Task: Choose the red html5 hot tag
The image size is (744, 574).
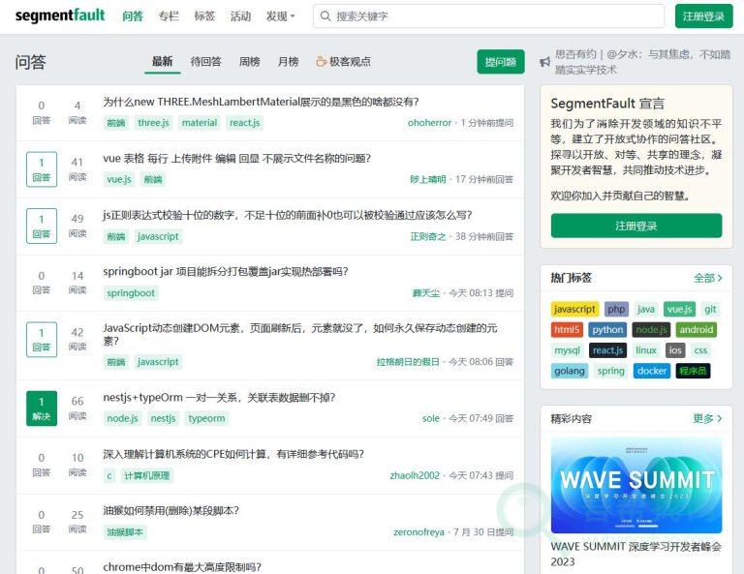Action: point(567,329)
